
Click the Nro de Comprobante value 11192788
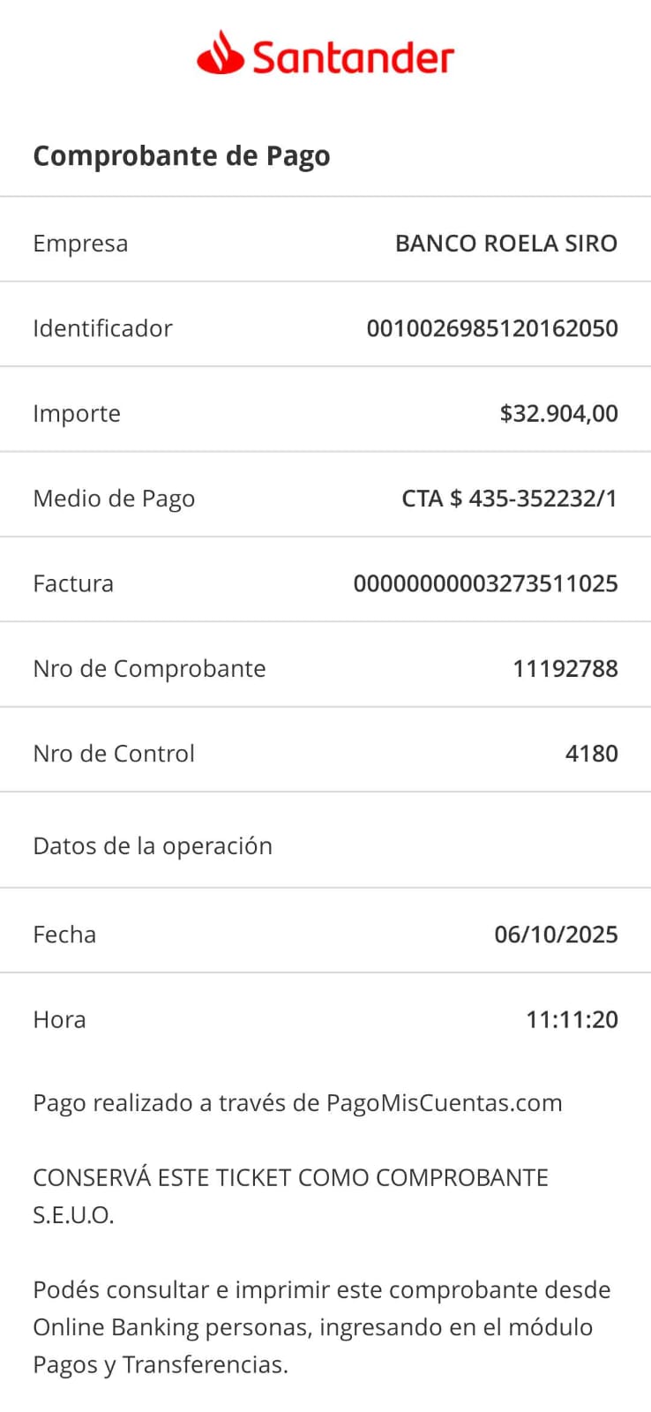click(565, 669)
